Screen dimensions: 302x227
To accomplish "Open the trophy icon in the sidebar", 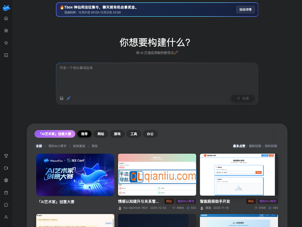I will click(x=6, y=155).
